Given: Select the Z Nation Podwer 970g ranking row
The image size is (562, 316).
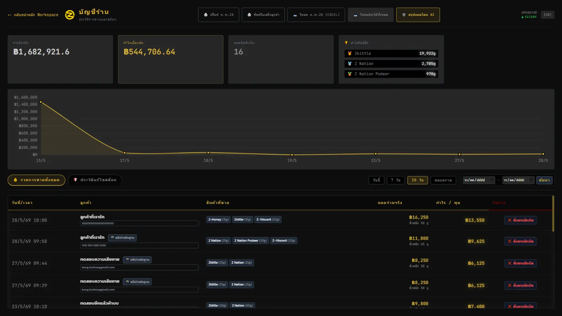Looking at the screenshot, I should coord(391,74).
